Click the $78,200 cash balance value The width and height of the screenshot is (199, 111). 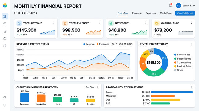click(x=163, y=30)
